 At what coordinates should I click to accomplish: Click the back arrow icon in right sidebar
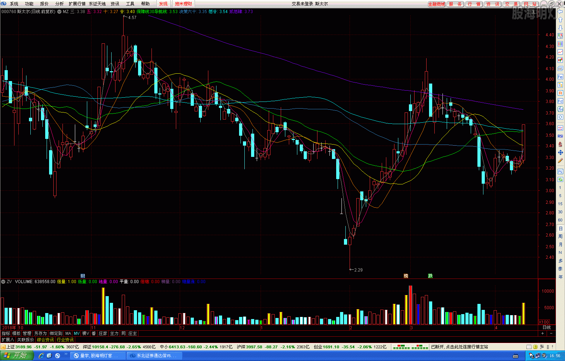(560, 11)
